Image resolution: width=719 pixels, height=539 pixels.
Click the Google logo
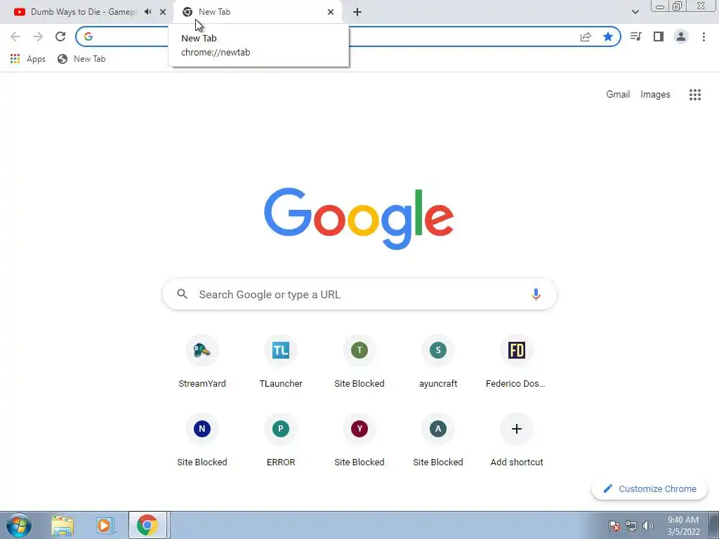[x=359, y=219]
